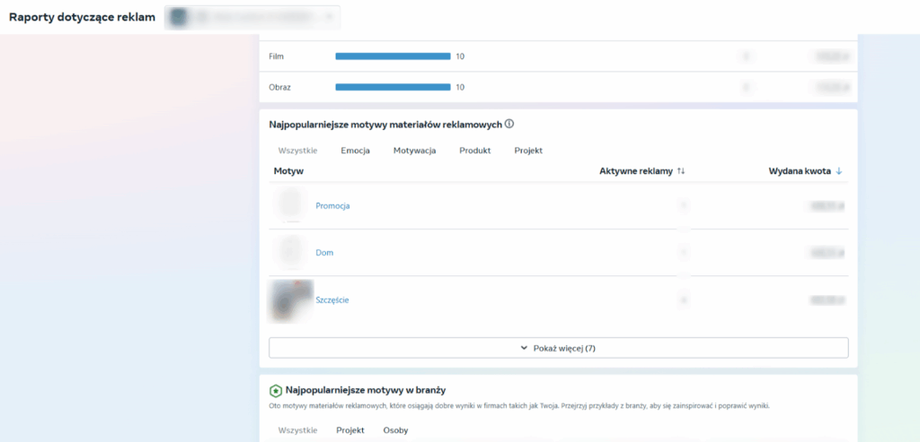Select Wszystkie tab in ad motifs section

[297, 151]
